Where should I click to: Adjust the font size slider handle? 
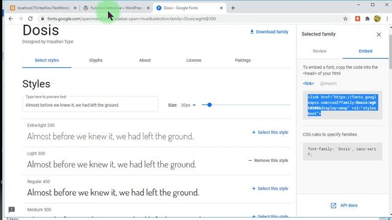pyautogui.click(x=209, y=105)
